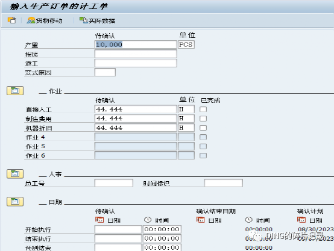Click the unit field for 机器折旧
Screen dimensions: 334x251
tap(186, 128)
